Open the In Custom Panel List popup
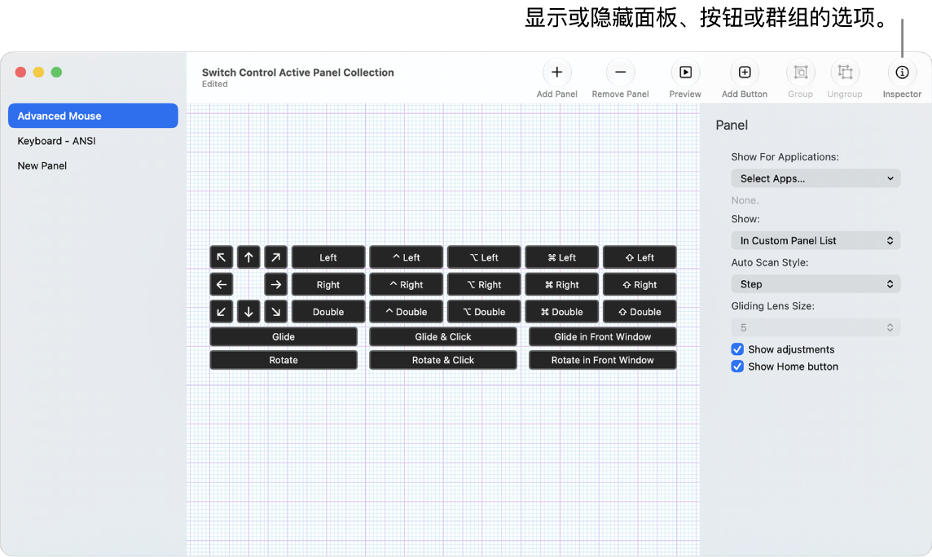Viewport: 932px width, 557px height. tap(815, 240)
